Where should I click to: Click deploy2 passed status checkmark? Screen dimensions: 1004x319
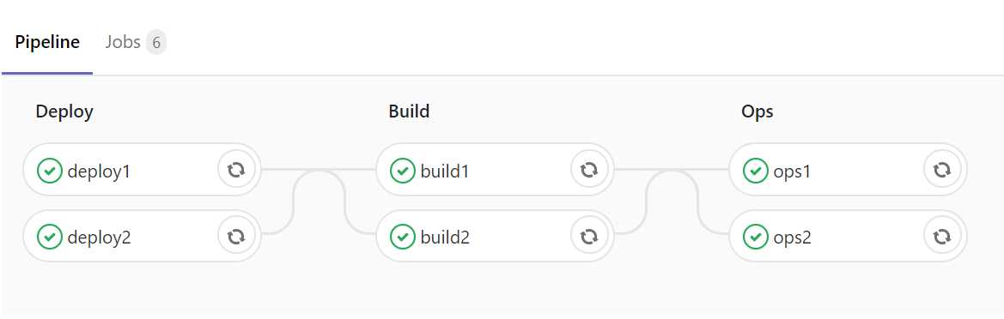pos(49,238)
